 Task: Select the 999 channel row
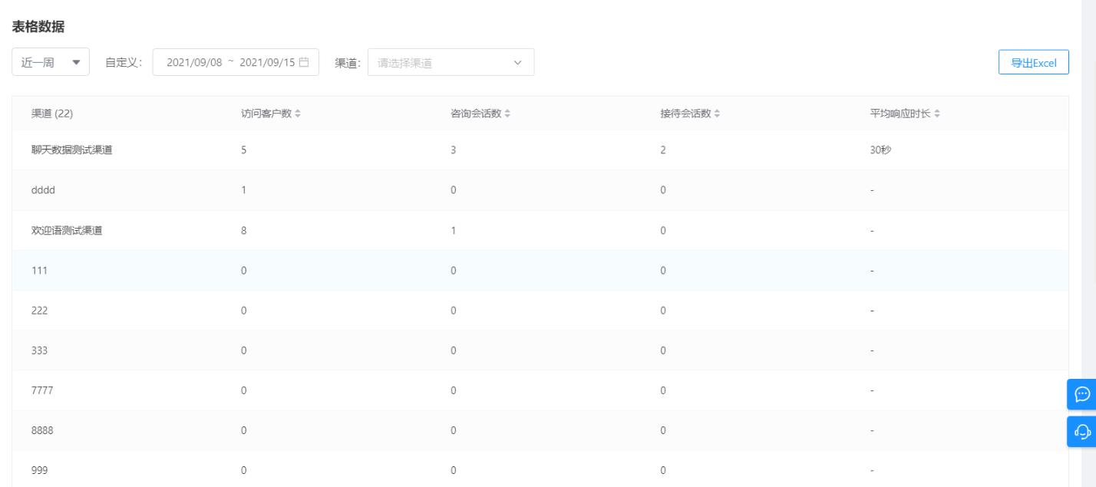(540, 469)
